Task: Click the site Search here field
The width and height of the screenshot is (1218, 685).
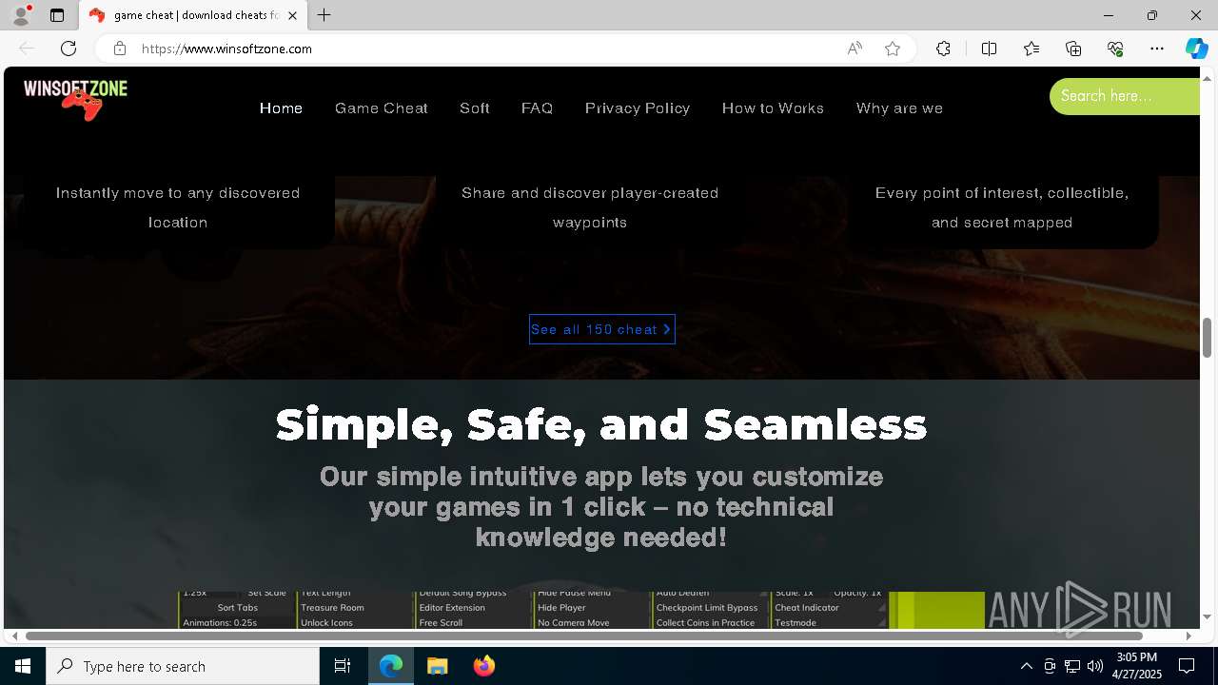Action: [1125, 96]
